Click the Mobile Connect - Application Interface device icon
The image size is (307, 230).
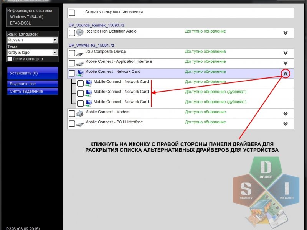click(80, 63)
